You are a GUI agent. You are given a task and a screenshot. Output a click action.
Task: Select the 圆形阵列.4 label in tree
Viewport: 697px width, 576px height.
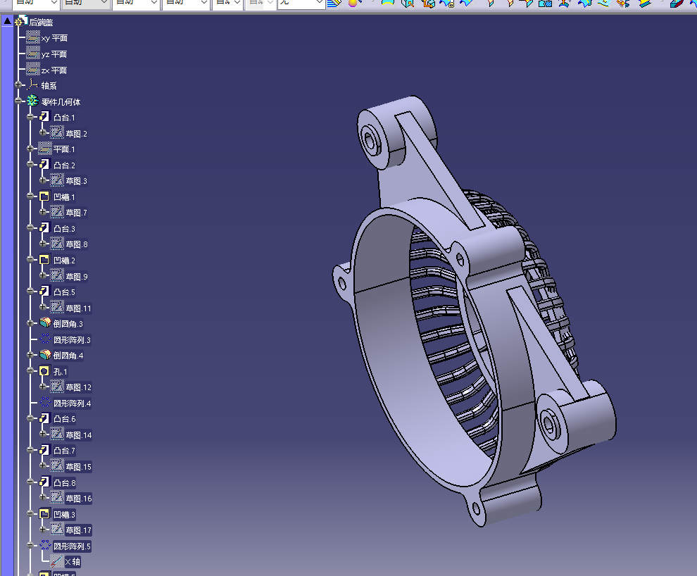[x=73, y=403]
